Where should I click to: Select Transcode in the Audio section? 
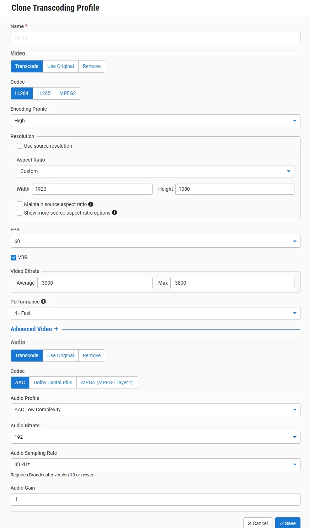[27, 355]
